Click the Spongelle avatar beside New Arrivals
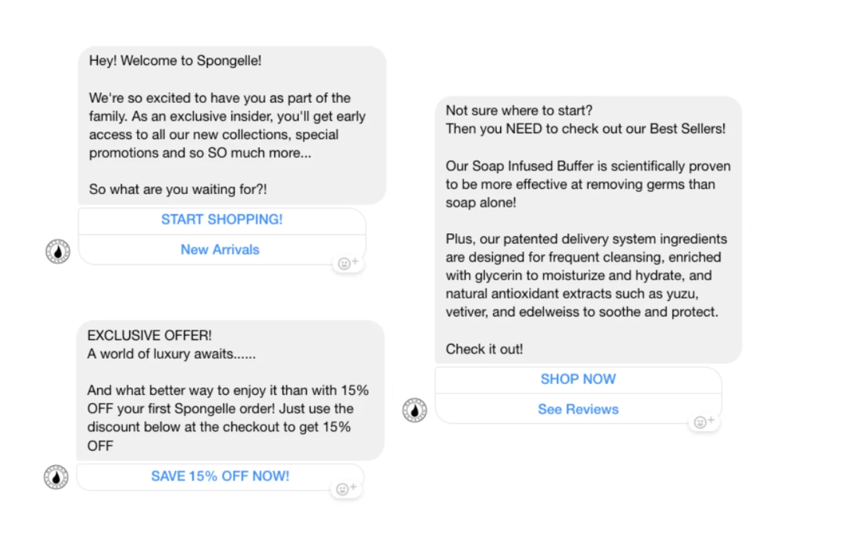Image resolution: width=844 pixels, height=534 pixels. (58, 251)
